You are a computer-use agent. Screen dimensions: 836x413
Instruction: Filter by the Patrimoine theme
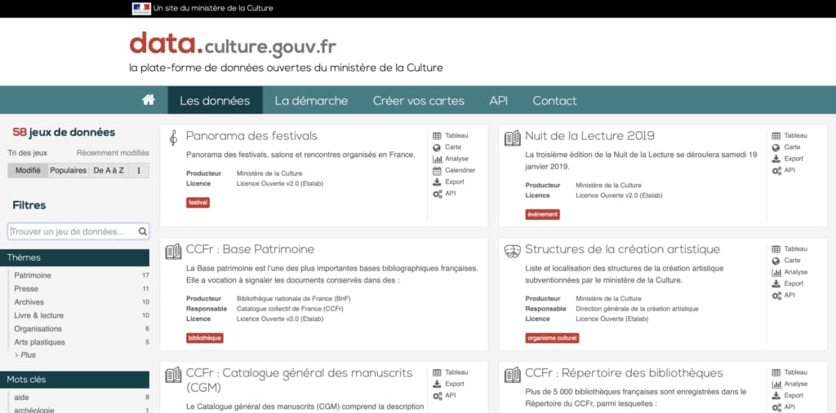point(33,275)
